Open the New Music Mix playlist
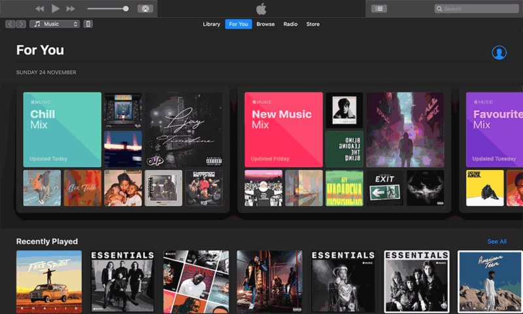 (x=283, y=129)
